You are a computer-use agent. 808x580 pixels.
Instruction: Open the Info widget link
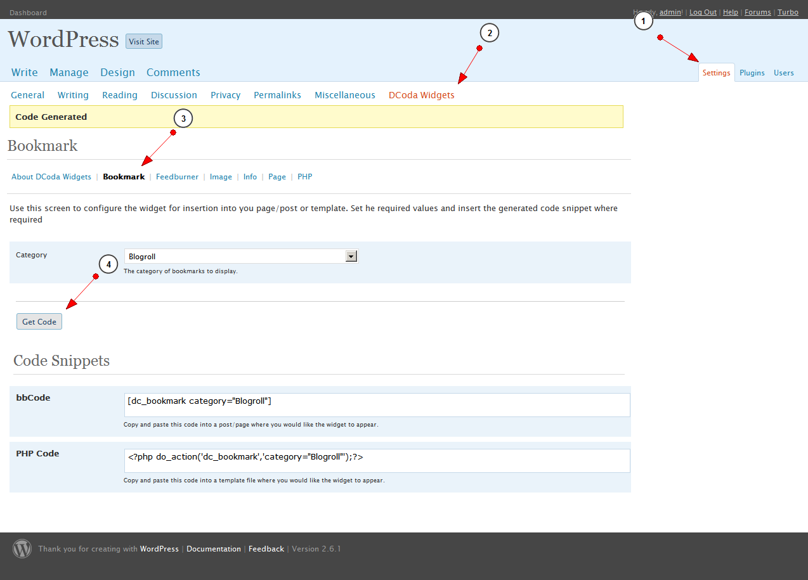click(250, 177)
